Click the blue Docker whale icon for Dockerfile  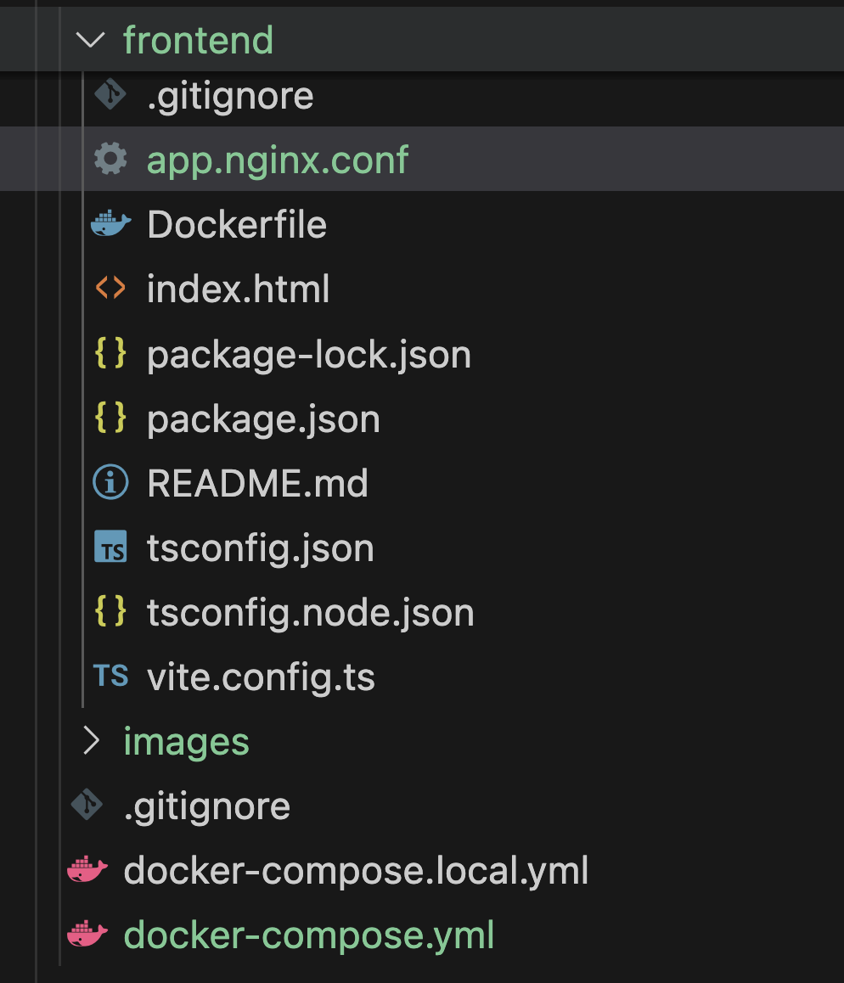(110, 225)
